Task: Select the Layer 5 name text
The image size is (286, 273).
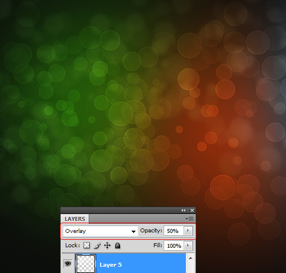Action: [110, 265]
